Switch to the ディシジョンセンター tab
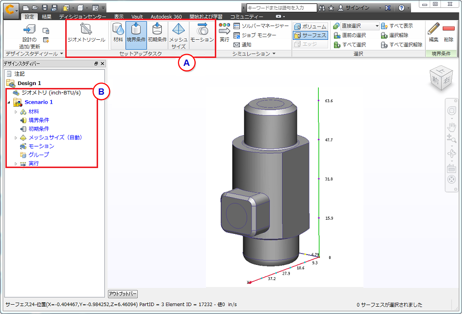462x314 pixels. (x=83, y=17)
